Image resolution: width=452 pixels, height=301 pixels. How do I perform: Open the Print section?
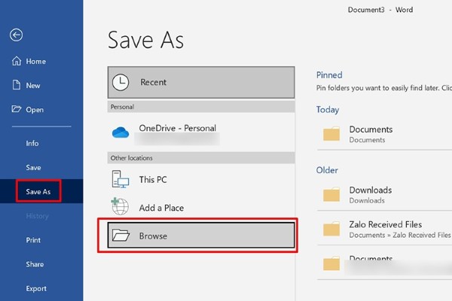(33, 240)
